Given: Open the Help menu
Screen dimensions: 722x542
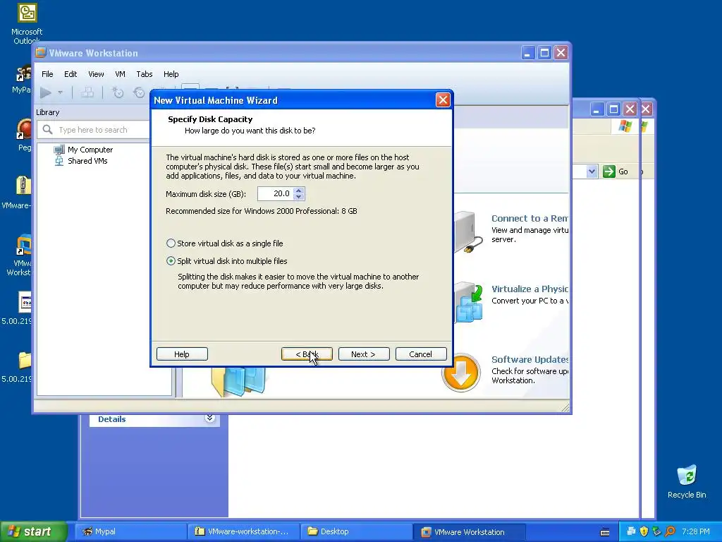Looking at the screenshot, I should 171,74.
